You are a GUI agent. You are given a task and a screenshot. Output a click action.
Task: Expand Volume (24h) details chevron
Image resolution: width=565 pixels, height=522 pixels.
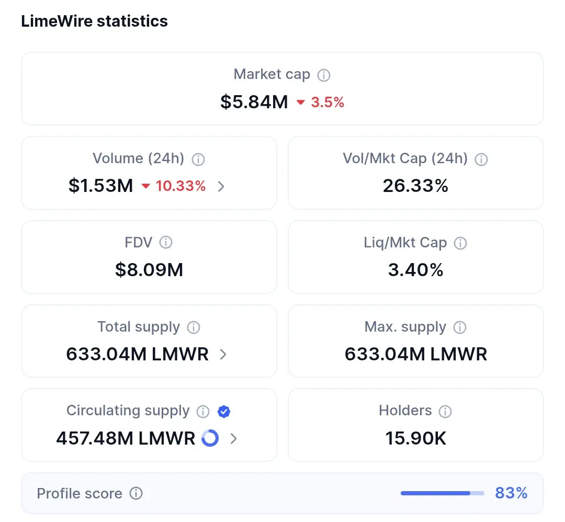point(221,186)
